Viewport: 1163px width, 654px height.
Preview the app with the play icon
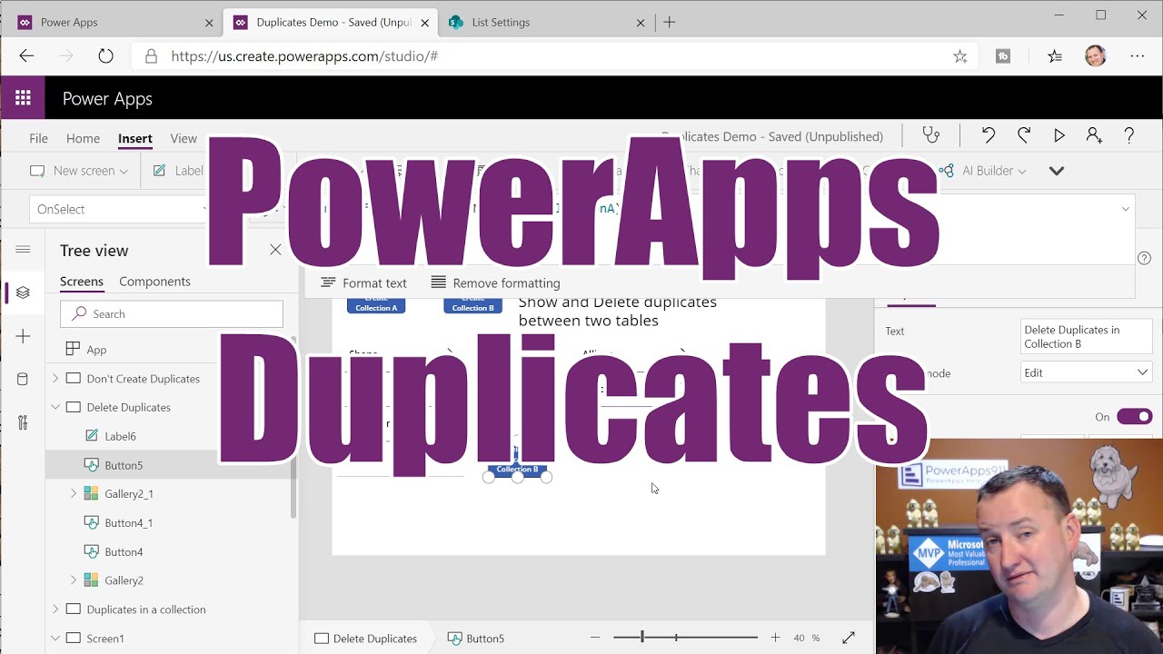(1059, 135)
